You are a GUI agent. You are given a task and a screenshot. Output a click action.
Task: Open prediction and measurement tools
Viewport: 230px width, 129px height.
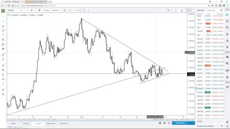[x=3, y=44]
